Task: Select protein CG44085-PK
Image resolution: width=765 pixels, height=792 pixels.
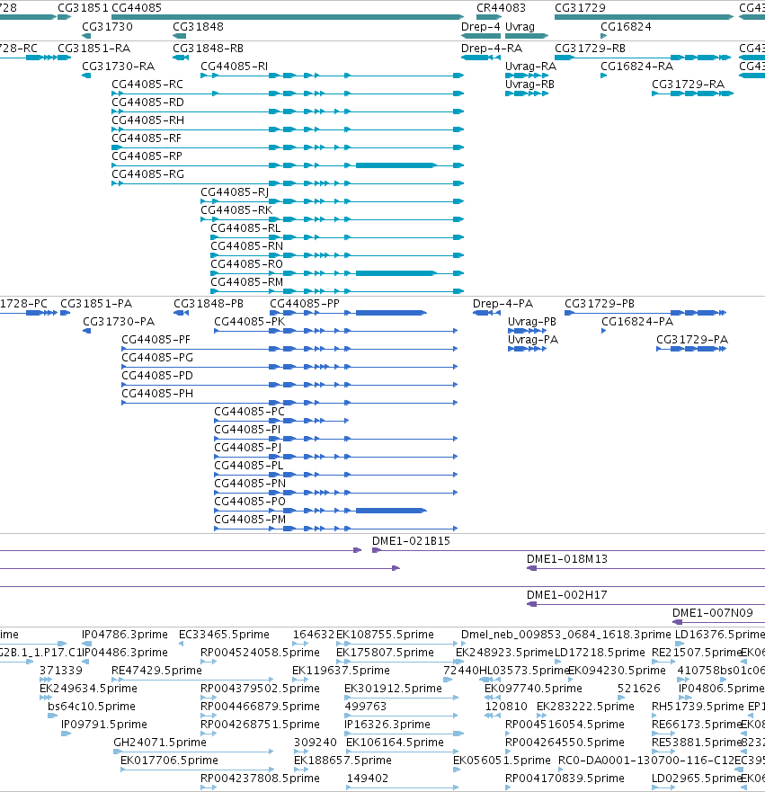Action: [x=336, y=331]
